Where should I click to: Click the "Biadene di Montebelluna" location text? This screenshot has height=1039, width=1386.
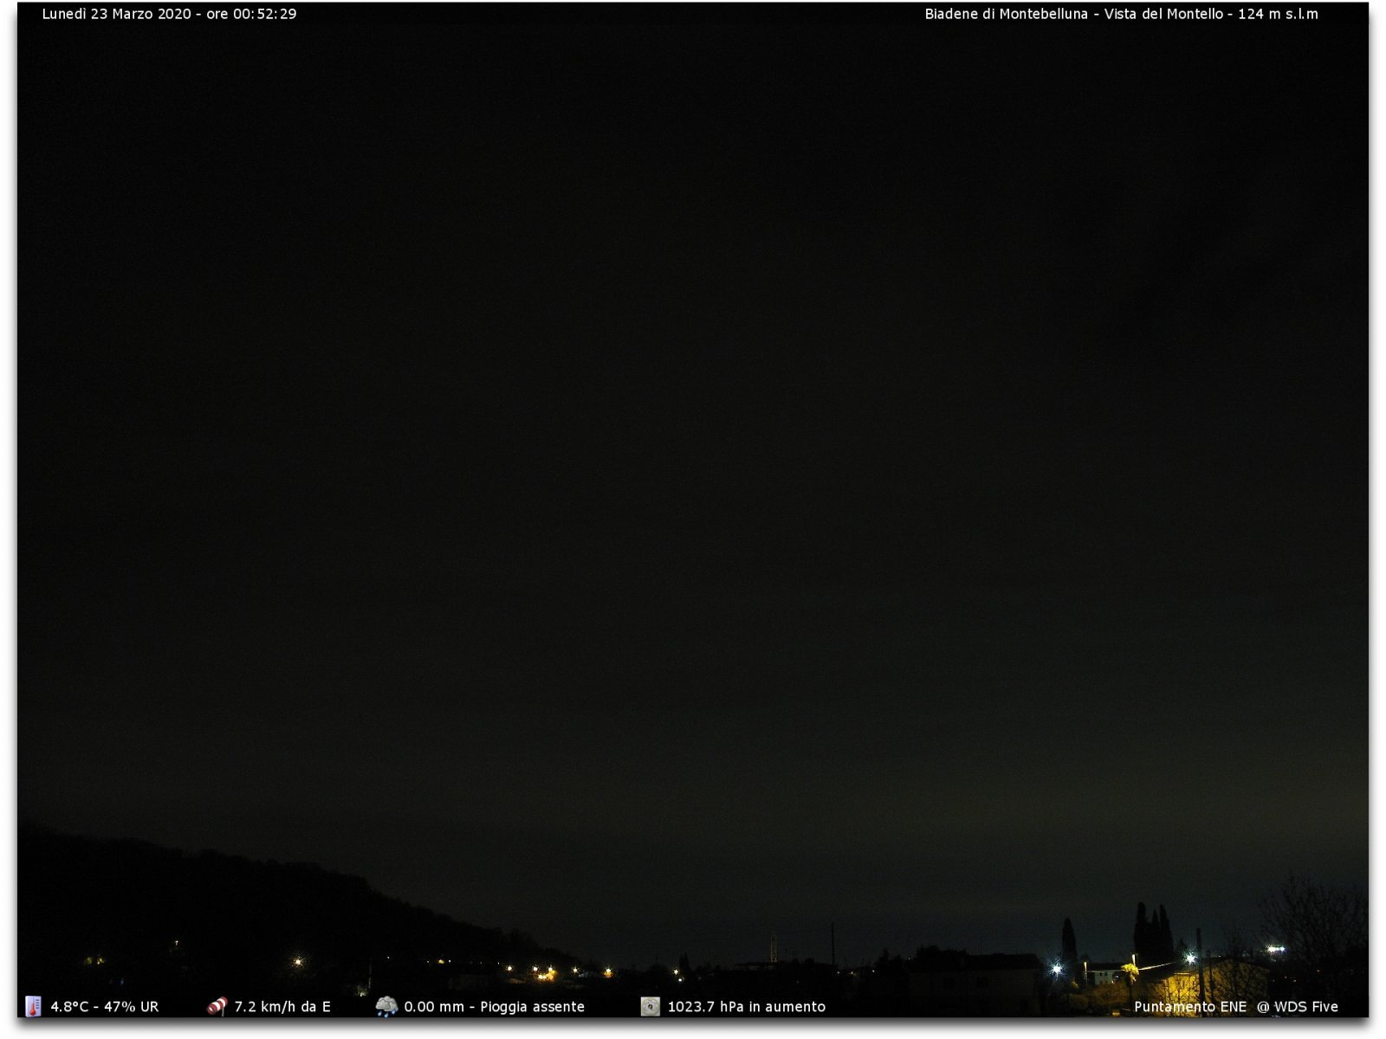pos(1006,14)
